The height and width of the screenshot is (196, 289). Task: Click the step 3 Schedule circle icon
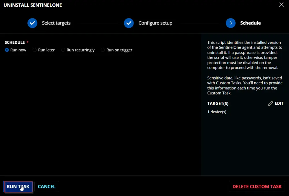pyautogui.click(x=231, y=23)
